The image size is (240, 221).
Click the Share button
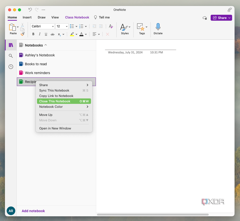(221, 18)
